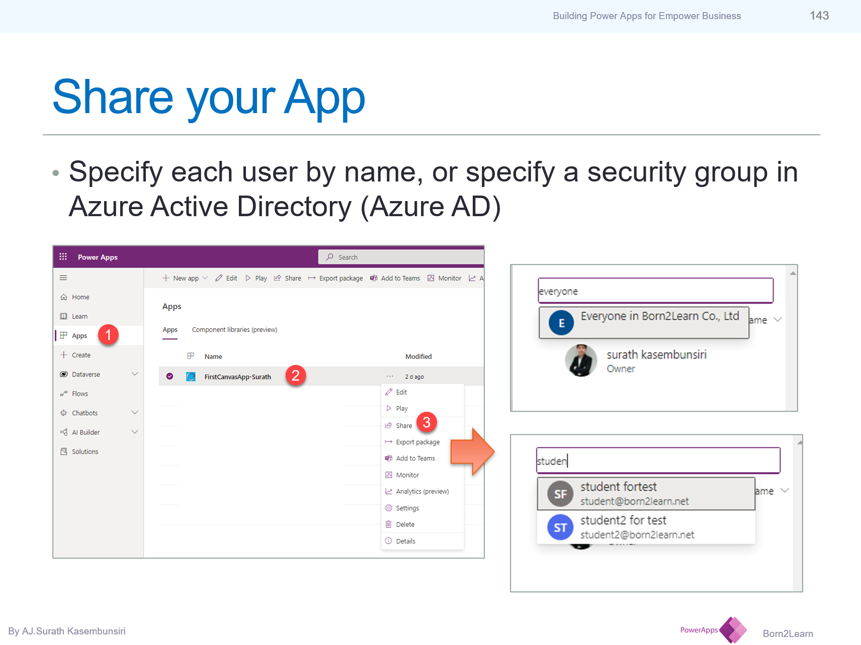861x645 pixels.
Task: Click the Add to Teams toolbar icon
Action: (373, 278)
